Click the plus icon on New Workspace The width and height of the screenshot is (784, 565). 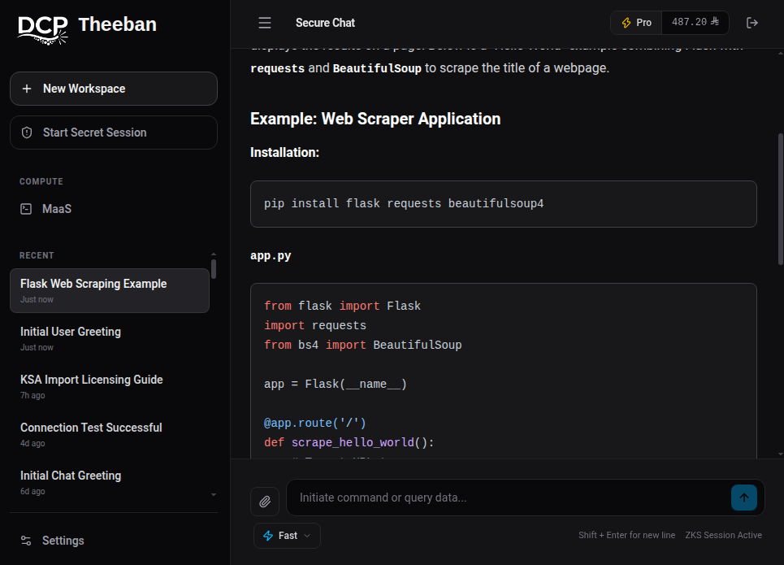27,89
